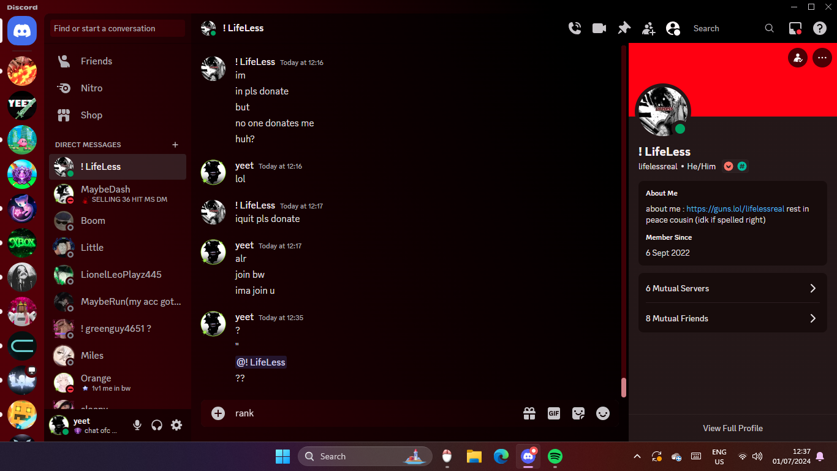
Task: Start a voice call with LifeLess
Action: (x=575, y=28)
